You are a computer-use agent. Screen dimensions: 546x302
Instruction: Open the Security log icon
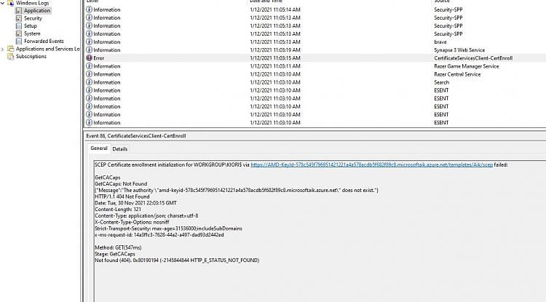click(19, 18)
